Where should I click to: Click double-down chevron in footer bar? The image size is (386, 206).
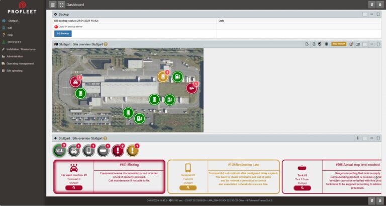pos(372,200)
